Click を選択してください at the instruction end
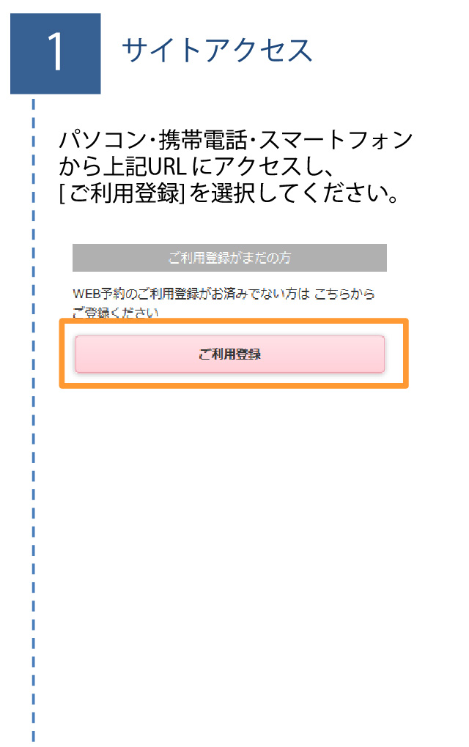The image size is (469, 747). (x=294, y=193)
